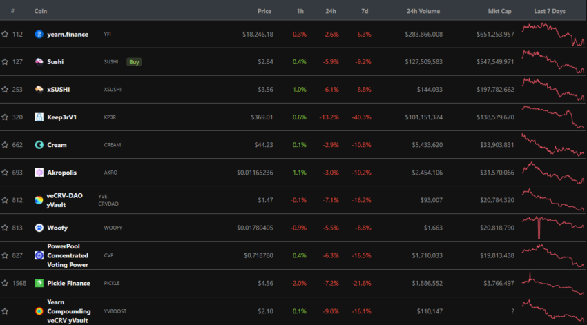Viewport: 587px width, 325px height.
Task: Click the YFI ticker symbol
Action: (108, 34)
